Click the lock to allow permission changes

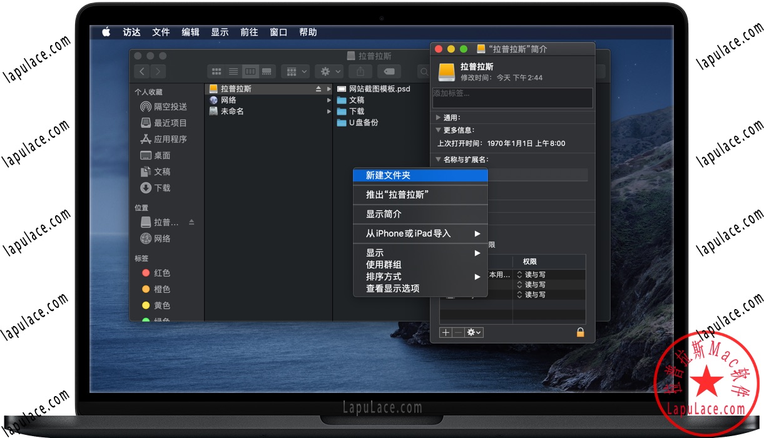[x=580, y=332]
